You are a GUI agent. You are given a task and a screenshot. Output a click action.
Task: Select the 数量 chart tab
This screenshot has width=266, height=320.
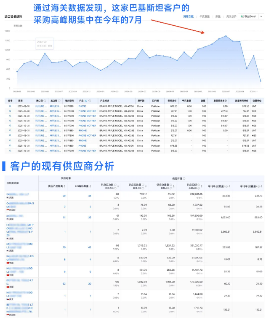(x=218, y=16)
